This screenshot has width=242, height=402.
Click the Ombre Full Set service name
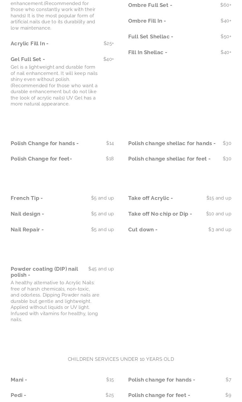(150, 5)
